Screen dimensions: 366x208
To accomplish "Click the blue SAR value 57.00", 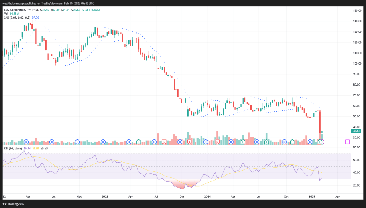I will click(x=35, y=17).
